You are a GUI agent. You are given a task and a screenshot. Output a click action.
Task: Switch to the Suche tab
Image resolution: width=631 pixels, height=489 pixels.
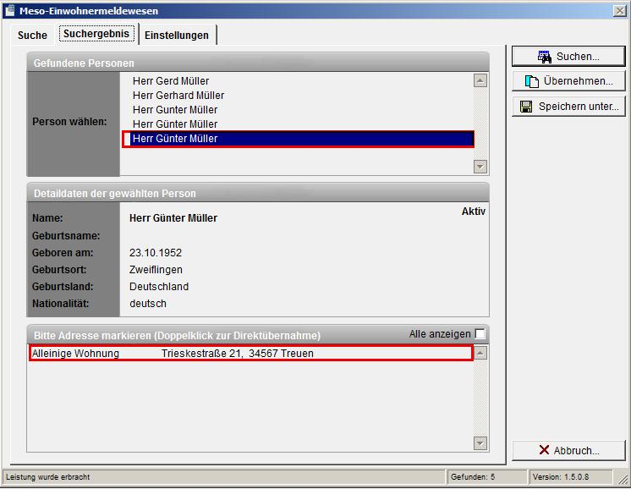[32, 36]
